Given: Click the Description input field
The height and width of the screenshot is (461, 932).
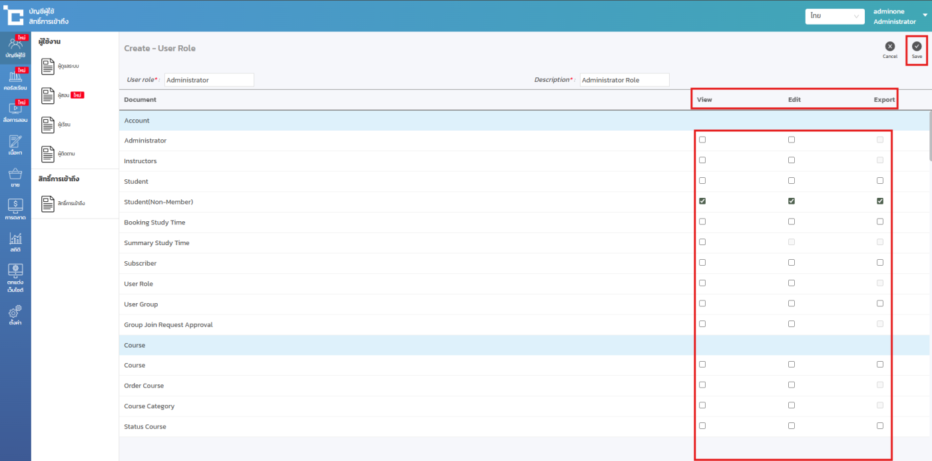Looking at the screenshot, I should (x=624, y=80).
